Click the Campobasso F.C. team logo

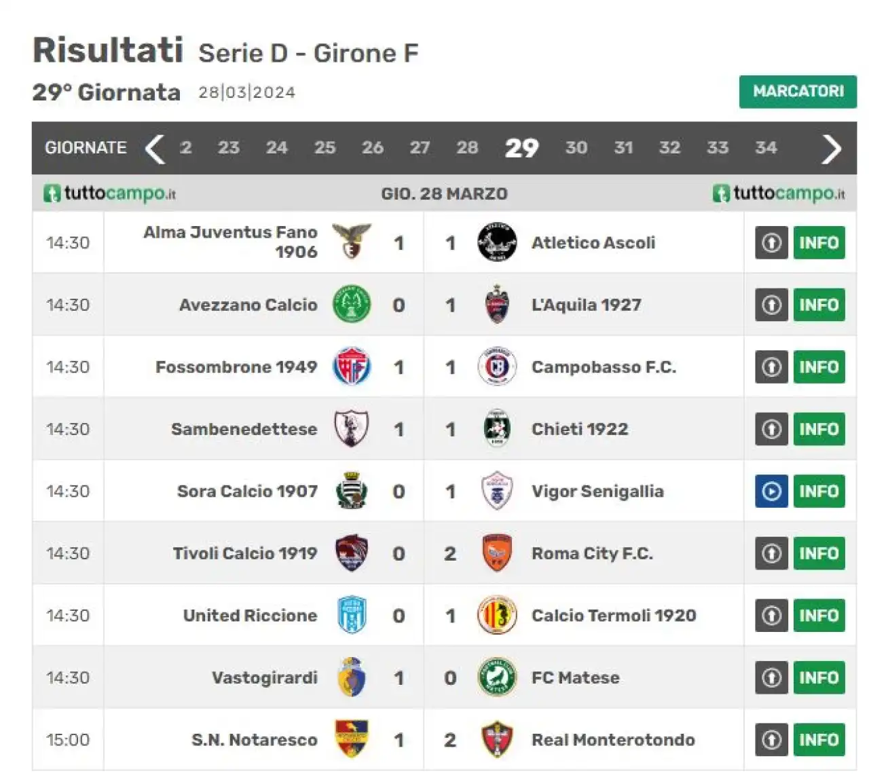497,367
